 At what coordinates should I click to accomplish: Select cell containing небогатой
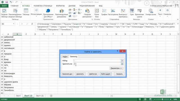click(x=8, y=37)
